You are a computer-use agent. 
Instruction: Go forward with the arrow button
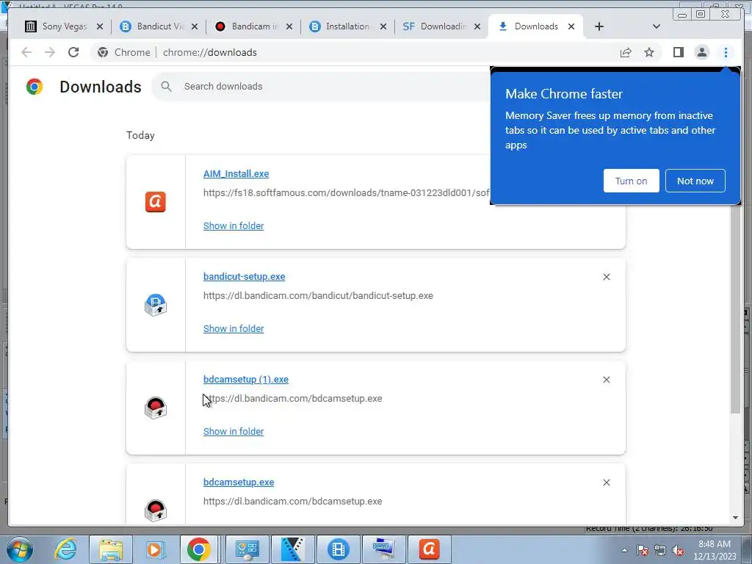click(50, 52)
